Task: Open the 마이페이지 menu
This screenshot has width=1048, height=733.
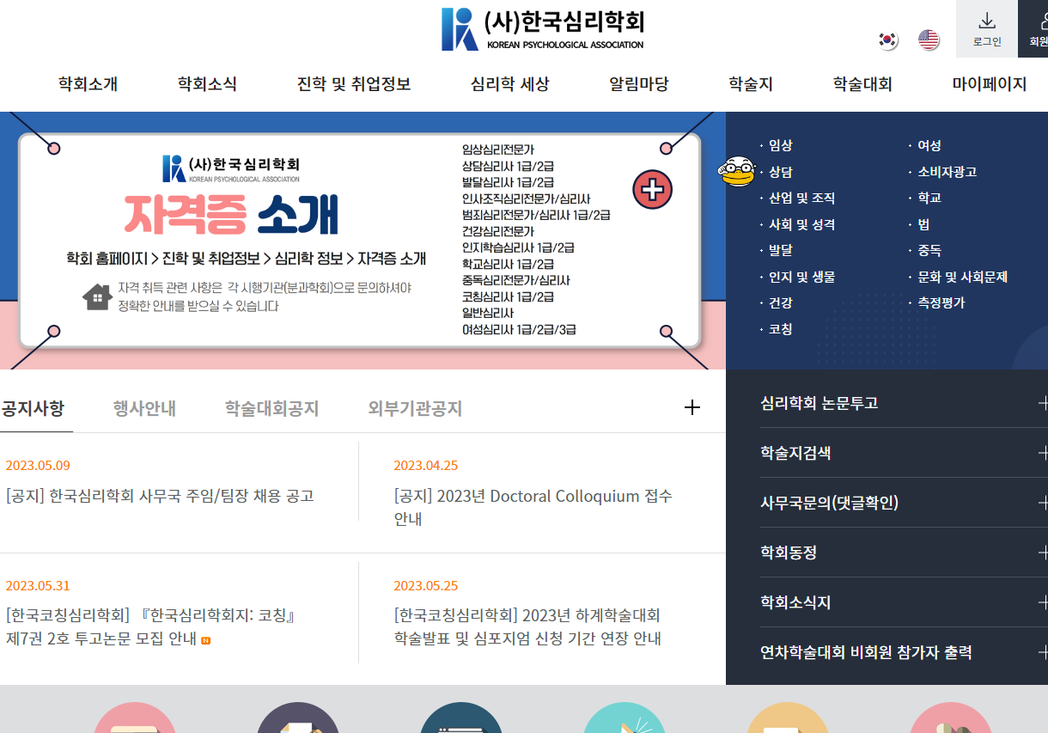Action: [990, 84]
